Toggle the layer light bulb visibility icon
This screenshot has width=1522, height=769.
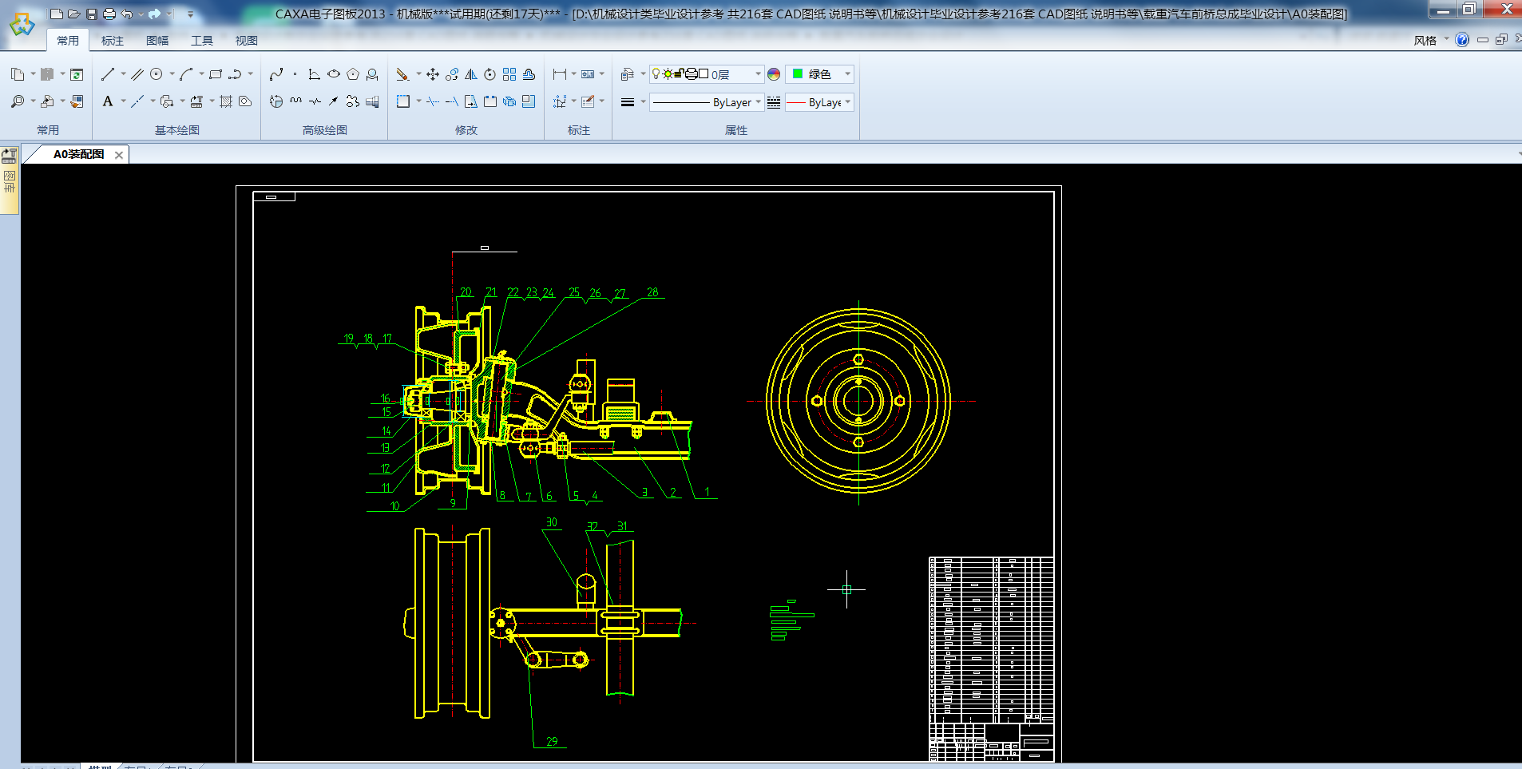[656, 74]
